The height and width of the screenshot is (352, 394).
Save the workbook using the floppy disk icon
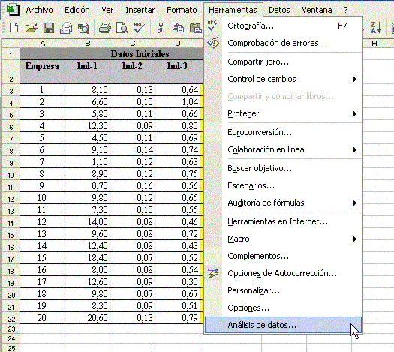click(x=49, y=27)
